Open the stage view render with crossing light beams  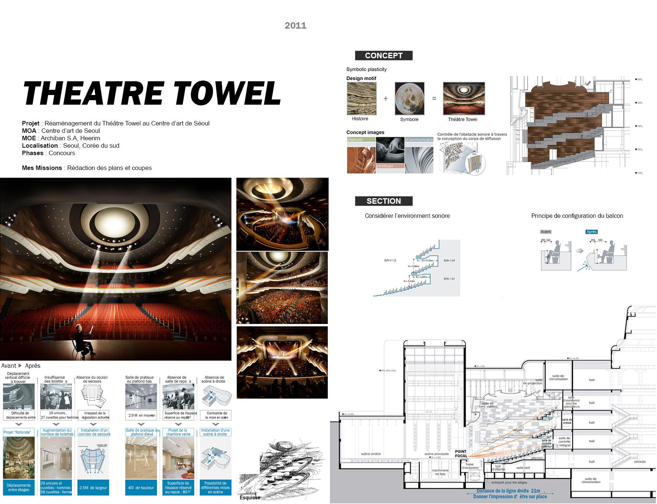coord(282,362)
